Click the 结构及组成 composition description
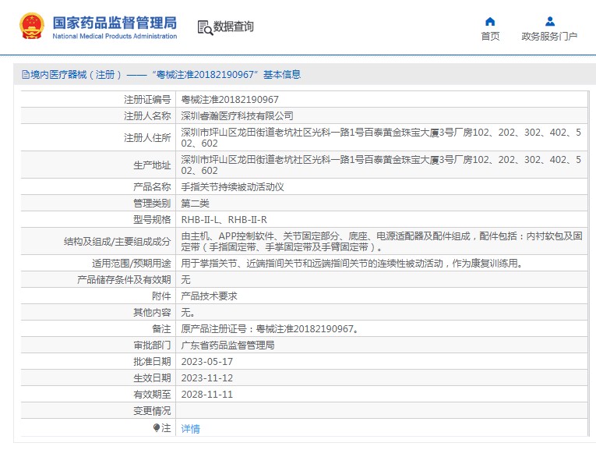Viewport: 596px width, 450px height. 382,242
